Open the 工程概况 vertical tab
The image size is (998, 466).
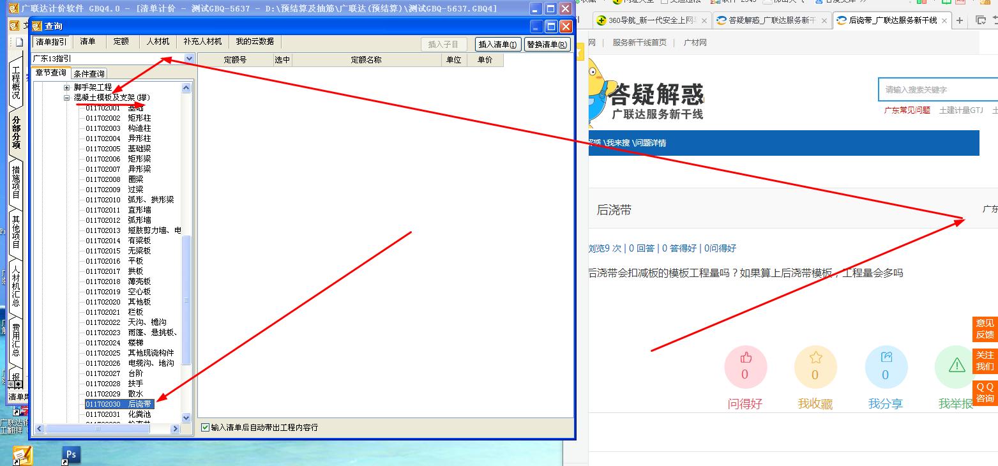[x=16, y=83]
